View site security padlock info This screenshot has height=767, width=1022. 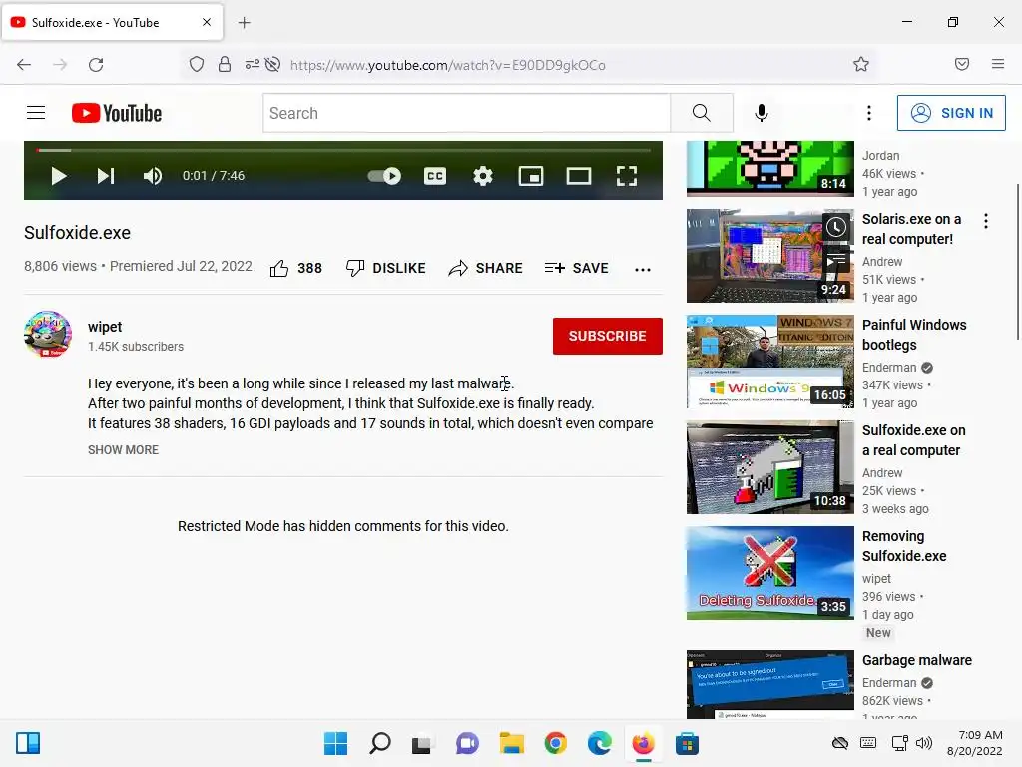tap(225, 64)
